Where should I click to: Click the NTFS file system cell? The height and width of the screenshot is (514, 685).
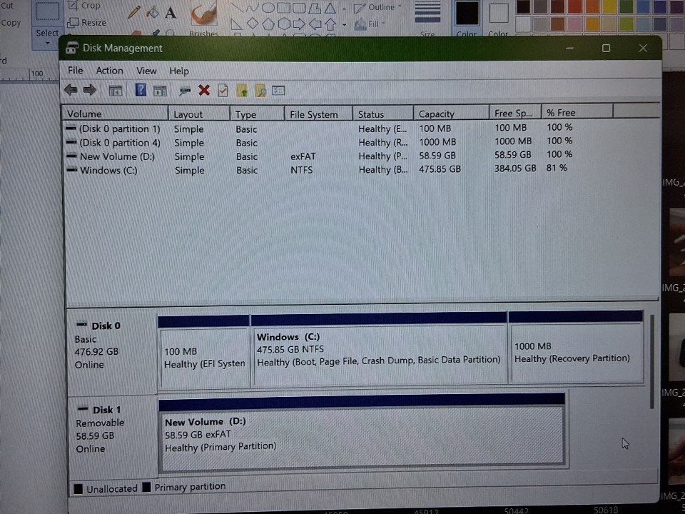pos(301,170)
